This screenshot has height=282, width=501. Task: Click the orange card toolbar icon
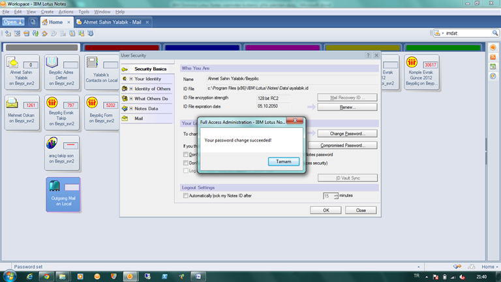coord(26,33)
